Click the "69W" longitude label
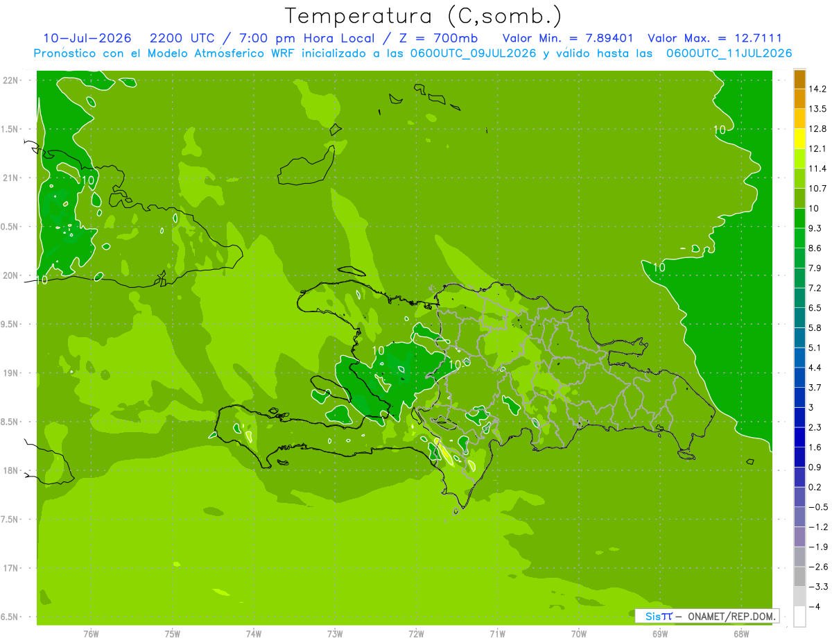832x643 pixels. pos(660,633)
